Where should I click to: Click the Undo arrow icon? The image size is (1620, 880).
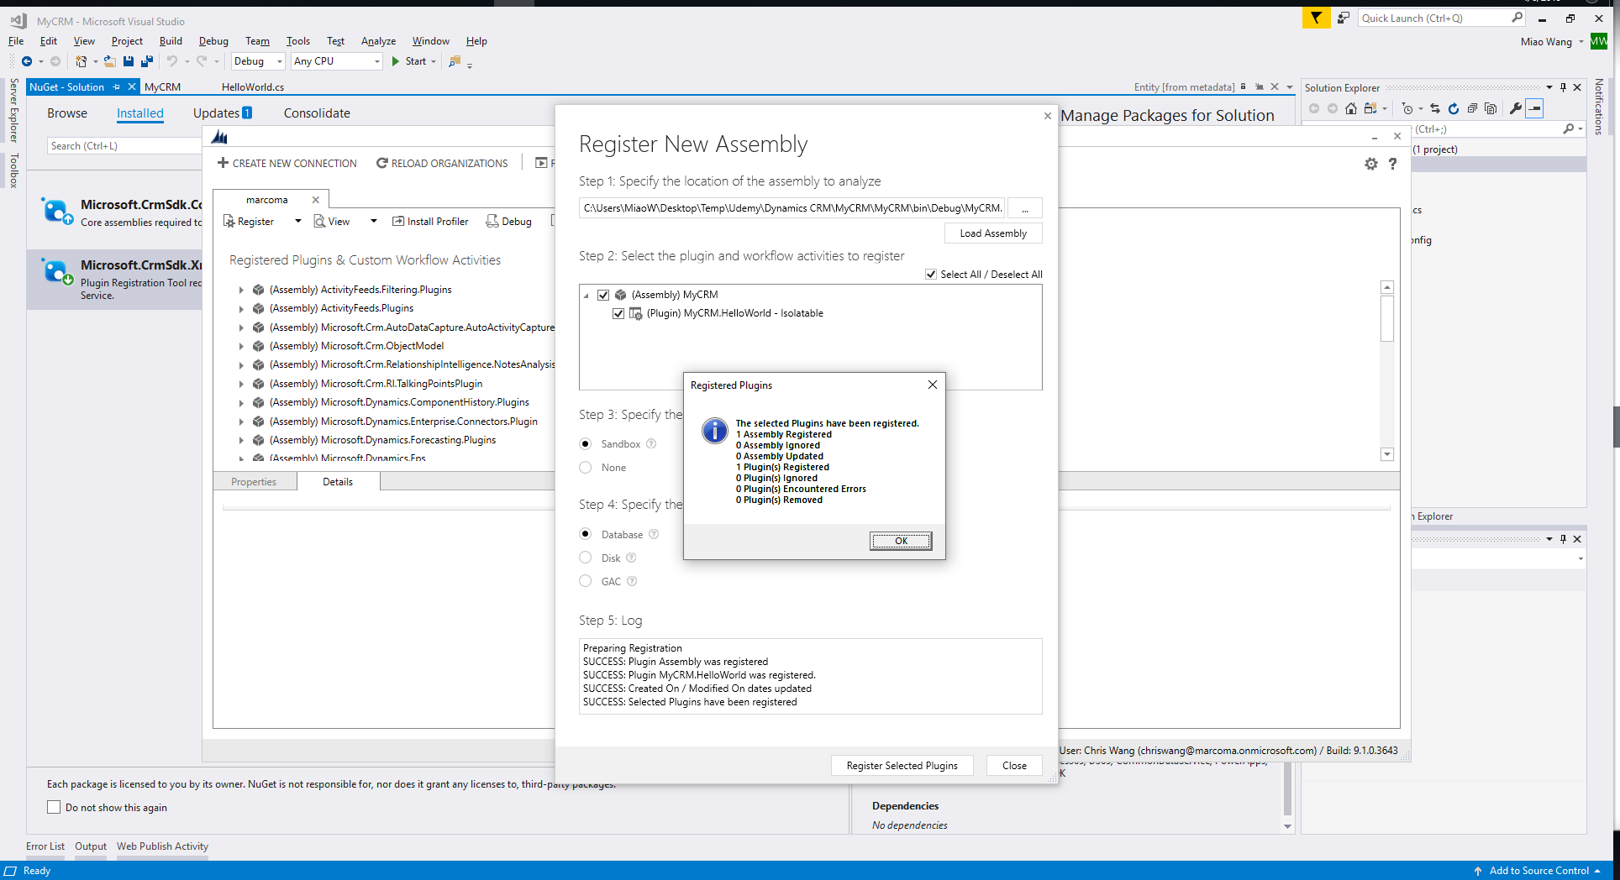pos(171,61)
